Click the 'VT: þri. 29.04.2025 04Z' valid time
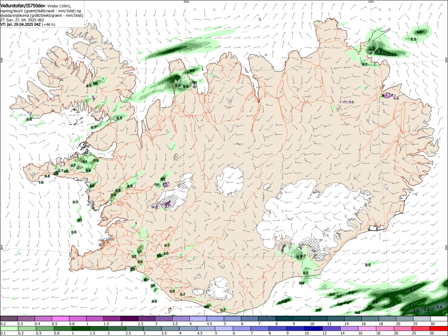Viewport: 448px width, 336px height. tap(20, 25)
